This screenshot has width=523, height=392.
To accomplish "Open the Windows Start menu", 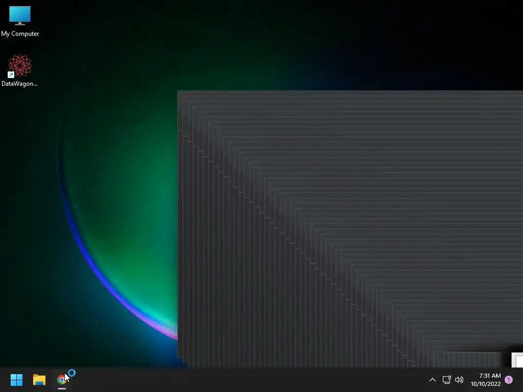I will [x=16, y=380].
